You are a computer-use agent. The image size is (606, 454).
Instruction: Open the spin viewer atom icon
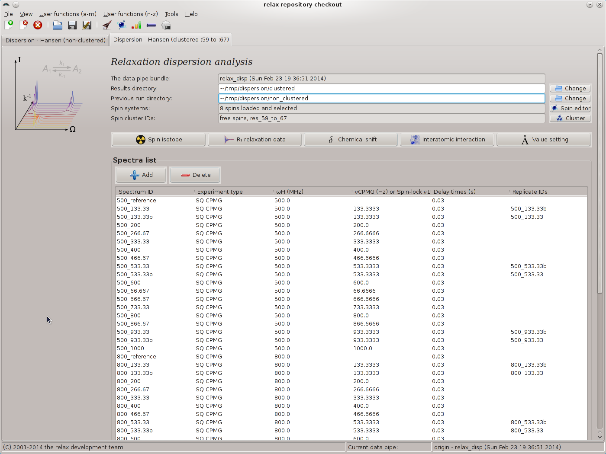point(122,25)
